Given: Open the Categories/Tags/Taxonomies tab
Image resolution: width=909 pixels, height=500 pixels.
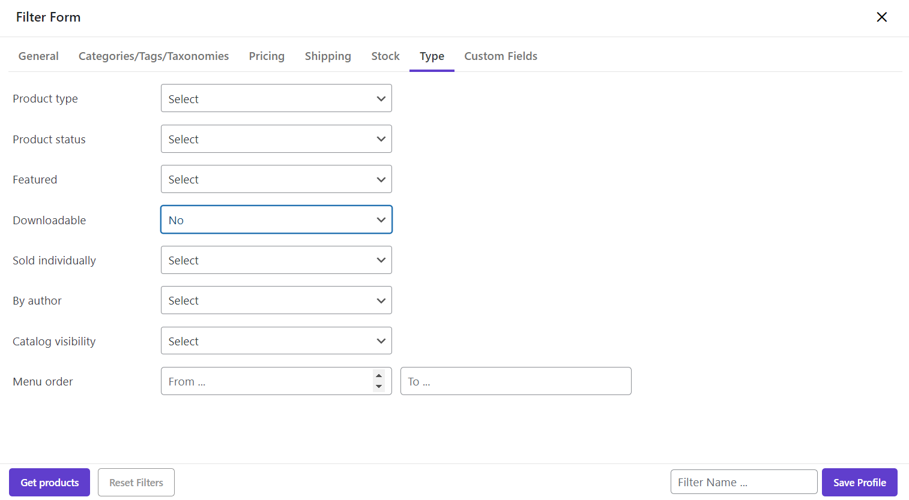Looking at the screenshot, I should point(154,56).
